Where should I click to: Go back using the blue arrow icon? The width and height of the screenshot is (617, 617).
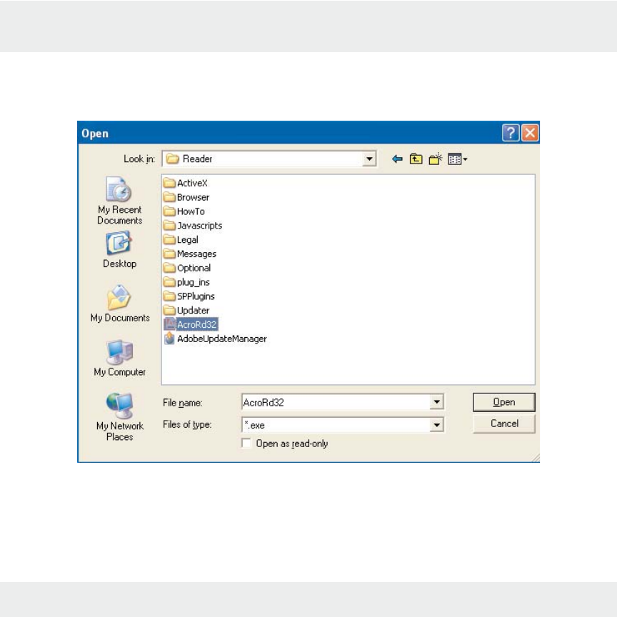coord(397,159)
